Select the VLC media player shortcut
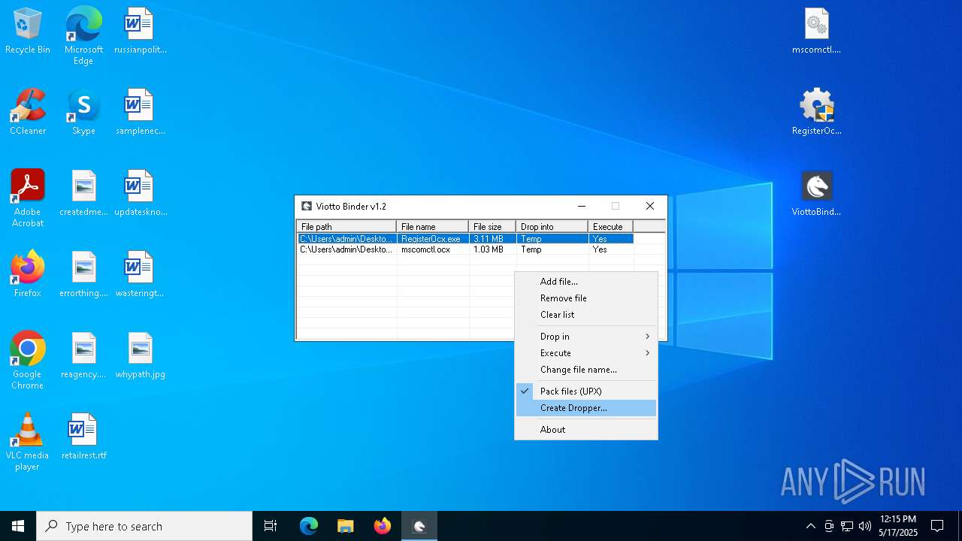 click(x=28, y=442)
